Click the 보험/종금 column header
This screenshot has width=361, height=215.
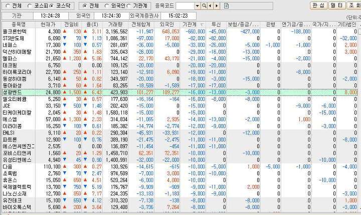(243, 24)
